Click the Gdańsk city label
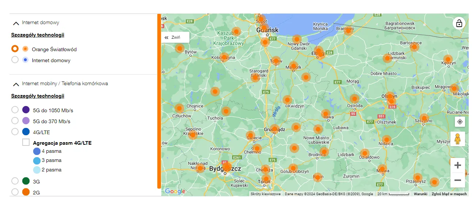Viewport: 472px width, 197px height. click(268, 30)
